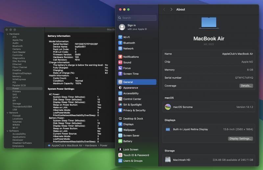Click Sign in with your Apple ID
Screen dimensions: 263x170
pos(137,27)
